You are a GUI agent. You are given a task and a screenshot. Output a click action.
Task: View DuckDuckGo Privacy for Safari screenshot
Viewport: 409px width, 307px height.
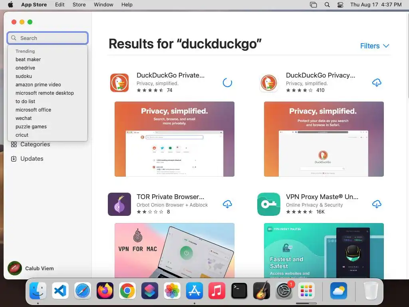324,139
